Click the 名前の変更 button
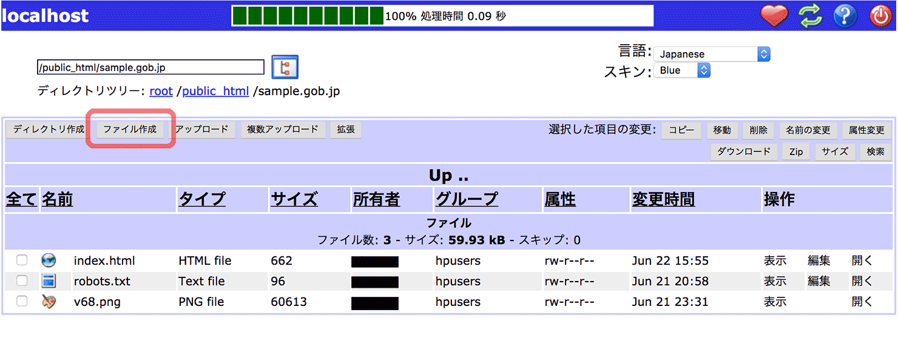 click(808, 130)
